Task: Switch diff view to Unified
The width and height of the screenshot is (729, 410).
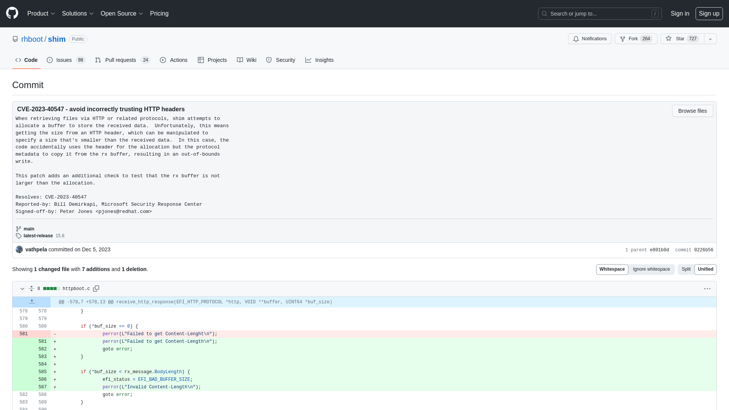Action: click(705, 269)
